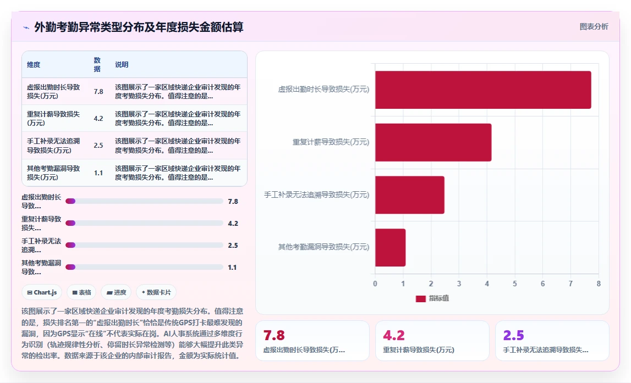Click the chart bar for 手工补录无法追溯导致损失
631x383 pixels.
[x=410, y=195]
